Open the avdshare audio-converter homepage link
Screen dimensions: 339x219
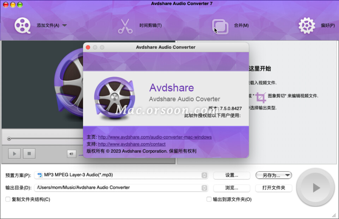click(155, 137)
